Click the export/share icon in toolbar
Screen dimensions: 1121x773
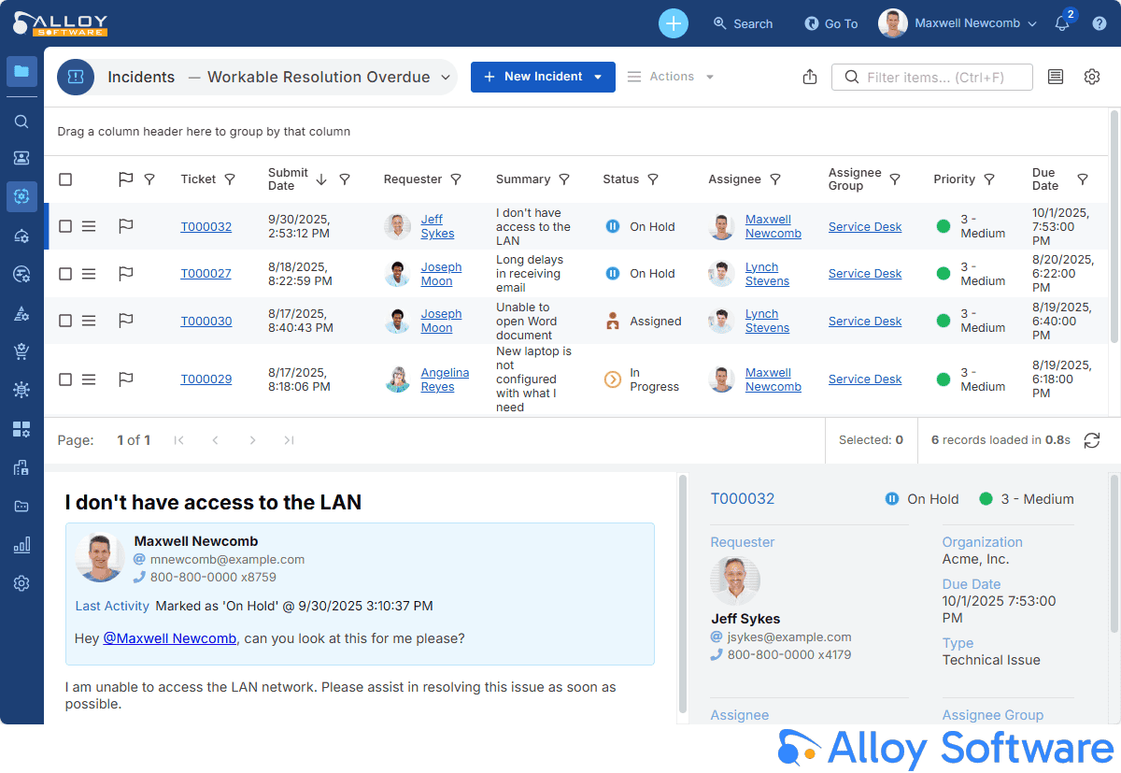[x=810, y=77]
